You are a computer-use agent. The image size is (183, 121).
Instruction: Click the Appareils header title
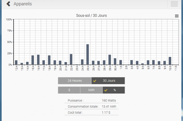(23, 4)
